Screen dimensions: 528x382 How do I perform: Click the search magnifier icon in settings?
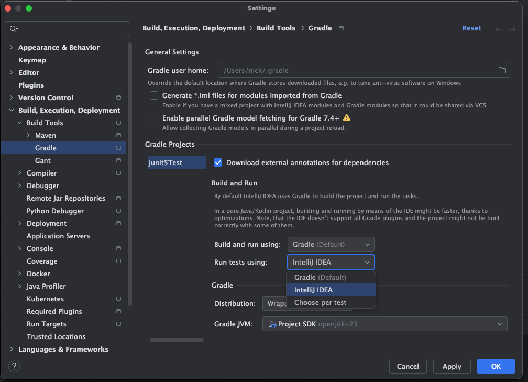pyautogui.click(x=14, y=29)
